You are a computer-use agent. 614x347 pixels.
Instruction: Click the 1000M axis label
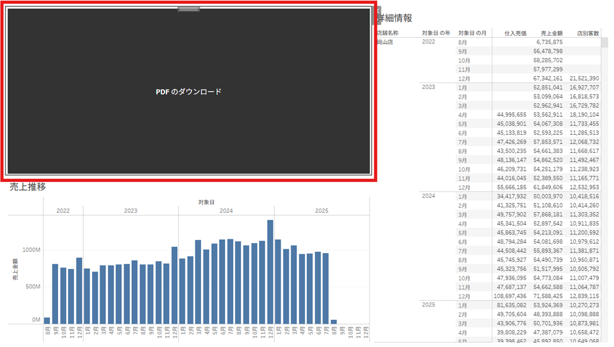pyautogui.click(x=32, y=250)
